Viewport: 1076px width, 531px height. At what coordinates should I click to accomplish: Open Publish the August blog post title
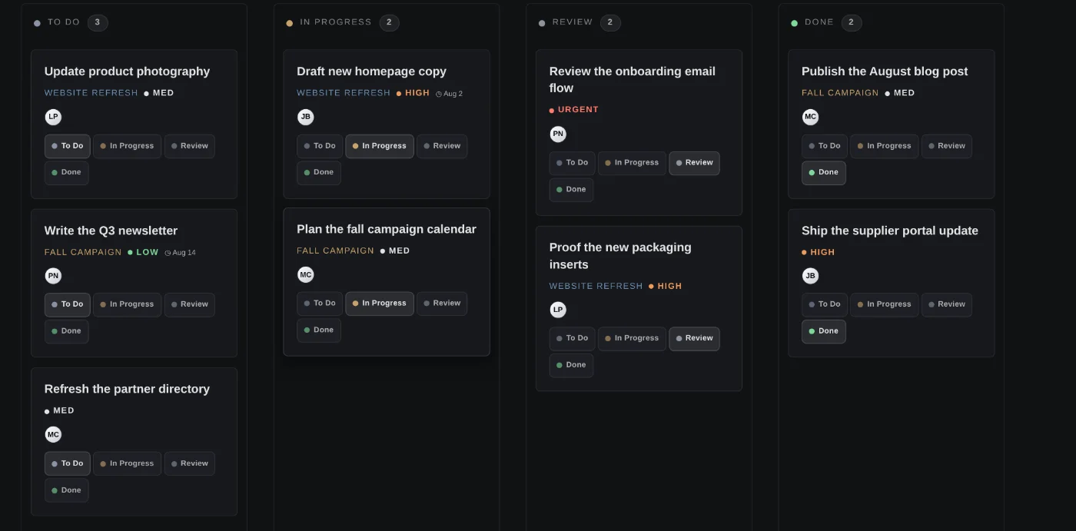(885, 71)
